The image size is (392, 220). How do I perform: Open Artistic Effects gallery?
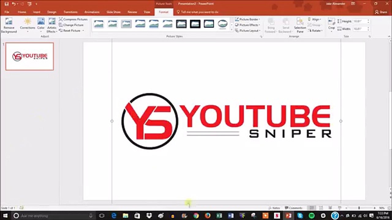52,25
